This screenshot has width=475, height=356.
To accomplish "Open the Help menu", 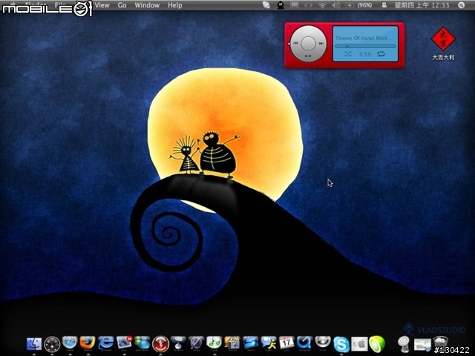I will [175, 5].
